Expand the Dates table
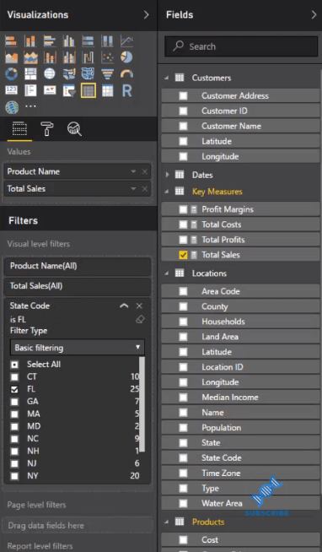The height and width of the screenshot is (552, 322). (x=168, y=175)
